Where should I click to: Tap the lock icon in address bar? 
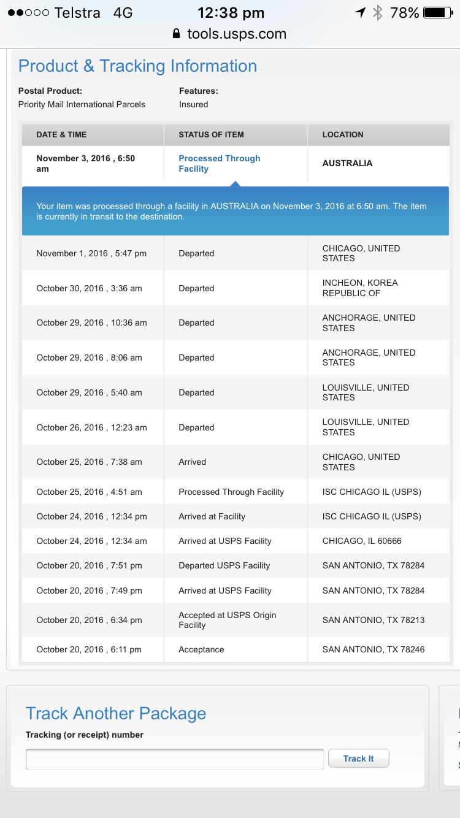click(177, 34)
